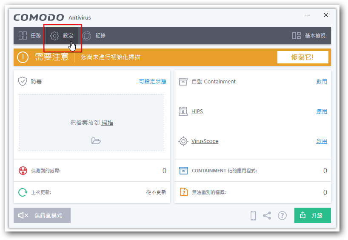Click the mobile phone icon
348x240 pixels.
[x=253, y=216]
